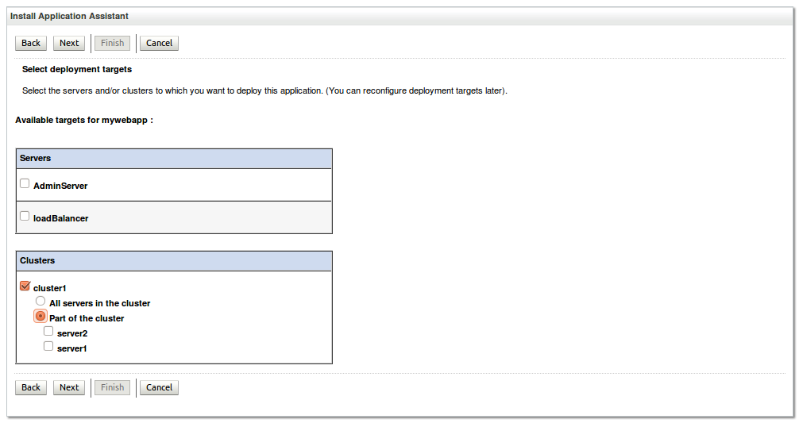Screen dimensions: 799x423
Task: Click the grayed-out top Finish button
Action: click(112, 43)
